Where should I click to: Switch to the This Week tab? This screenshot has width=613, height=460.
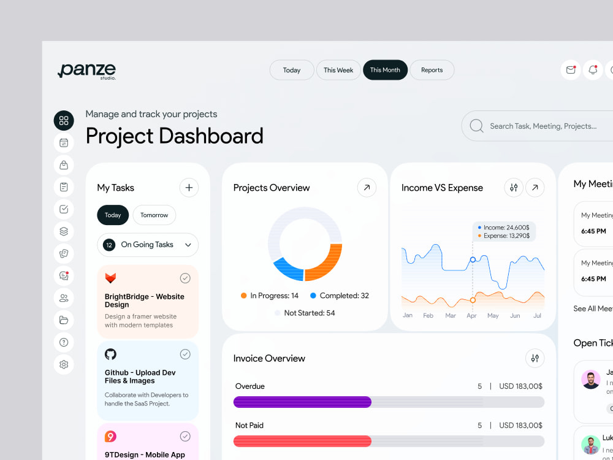click(338, 70)
